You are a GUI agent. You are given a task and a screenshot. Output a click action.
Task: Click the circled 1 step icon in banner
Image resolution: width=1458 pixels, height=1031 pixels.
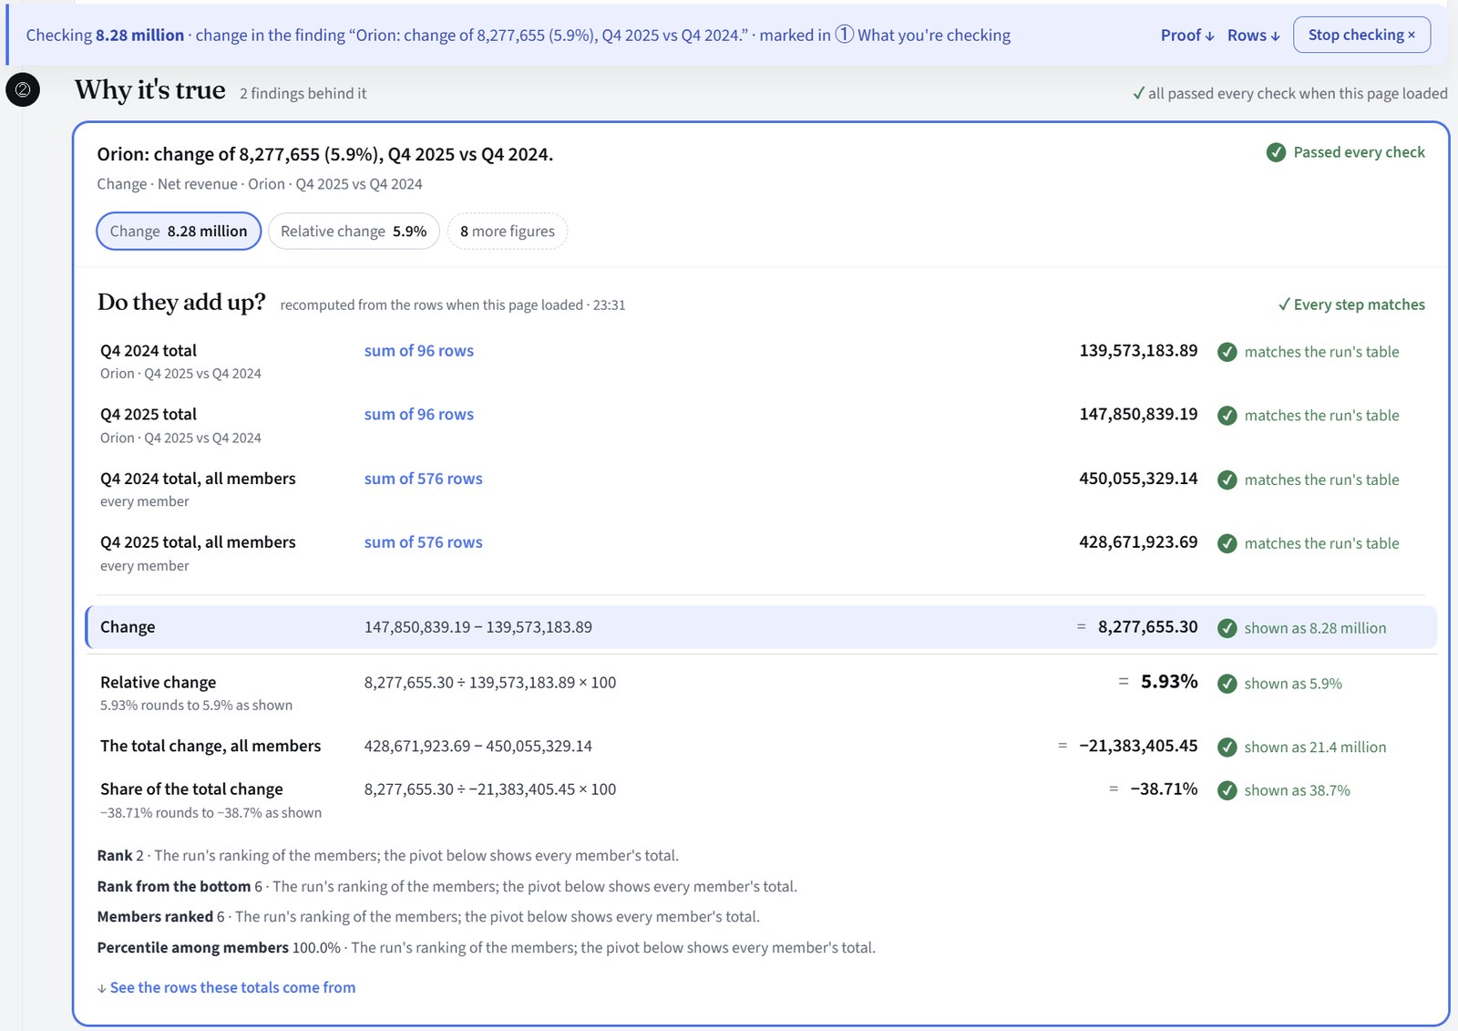pyautogui.click(x=845, y=35)
